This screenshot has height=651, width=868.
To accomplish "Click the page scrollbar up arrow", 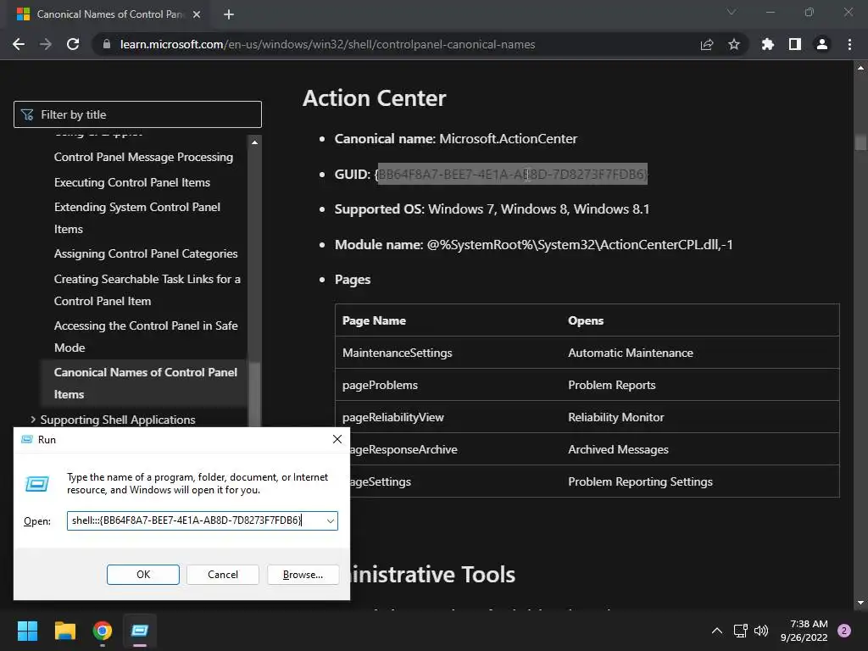I will tap(860, 68).
